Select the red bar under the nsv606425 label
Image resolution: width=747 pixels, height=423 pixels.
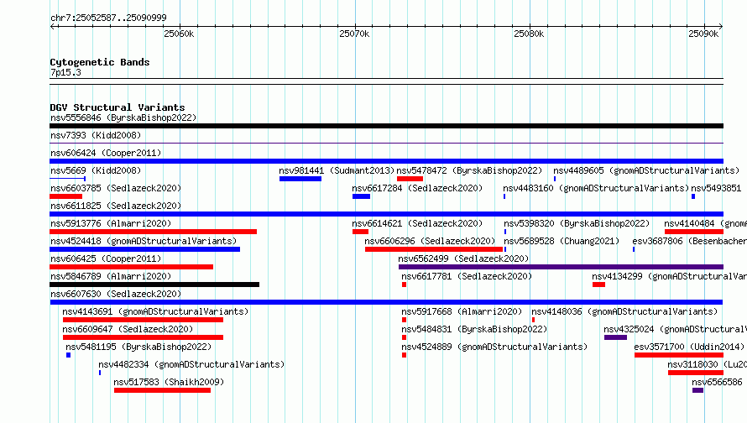(x=131, y=267)
